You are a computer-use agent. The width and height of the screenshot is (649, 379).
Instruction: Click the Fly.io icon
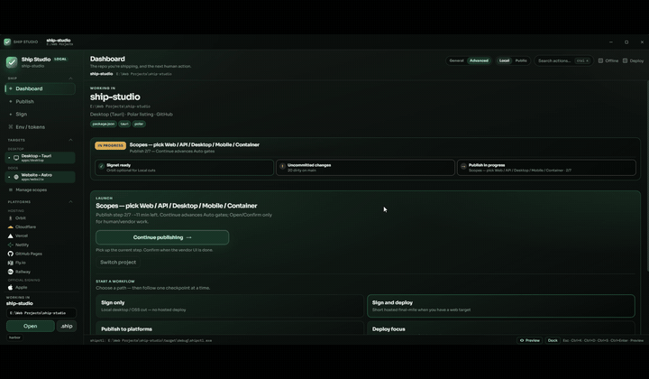10,263
